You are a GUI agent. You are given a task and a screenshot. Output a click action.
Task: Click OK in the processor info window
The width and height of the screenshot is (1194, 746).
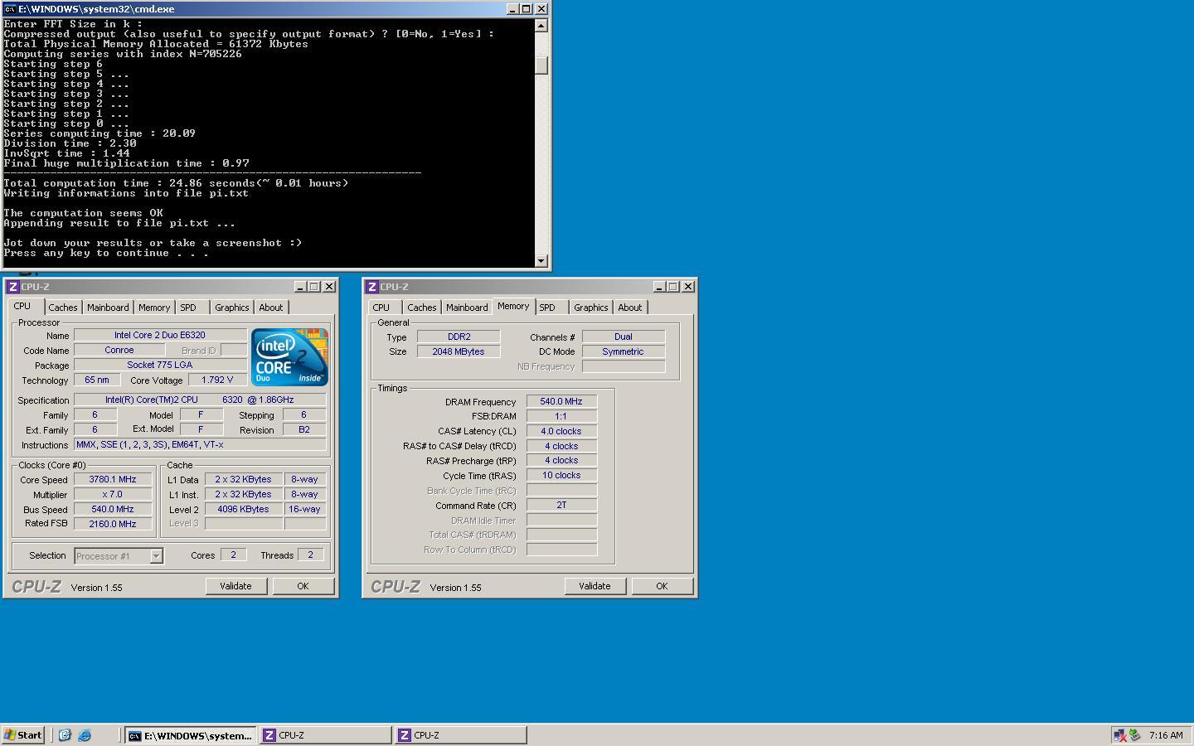click(303, 586)
